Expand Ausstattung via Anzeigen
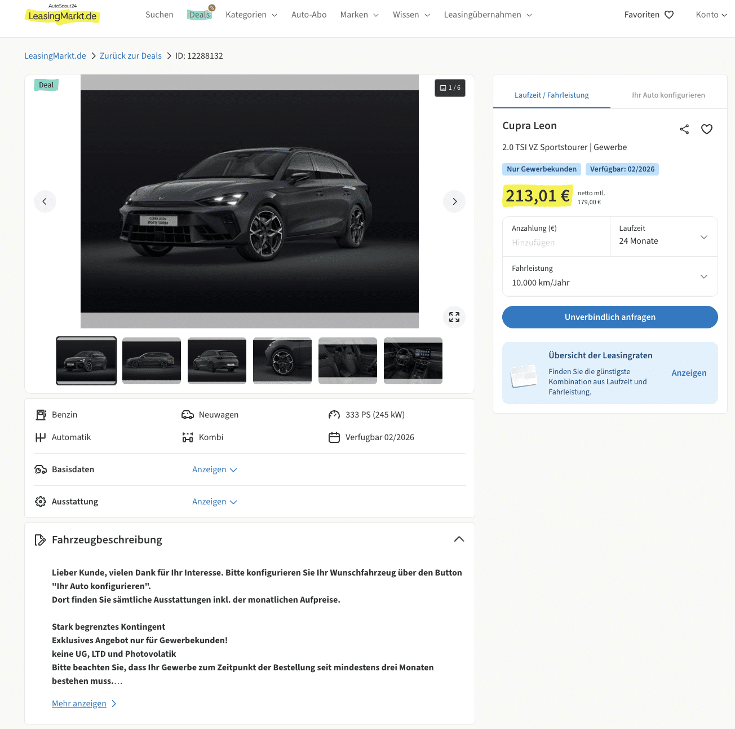Screen dimensions: 735x729 point(214,502)
